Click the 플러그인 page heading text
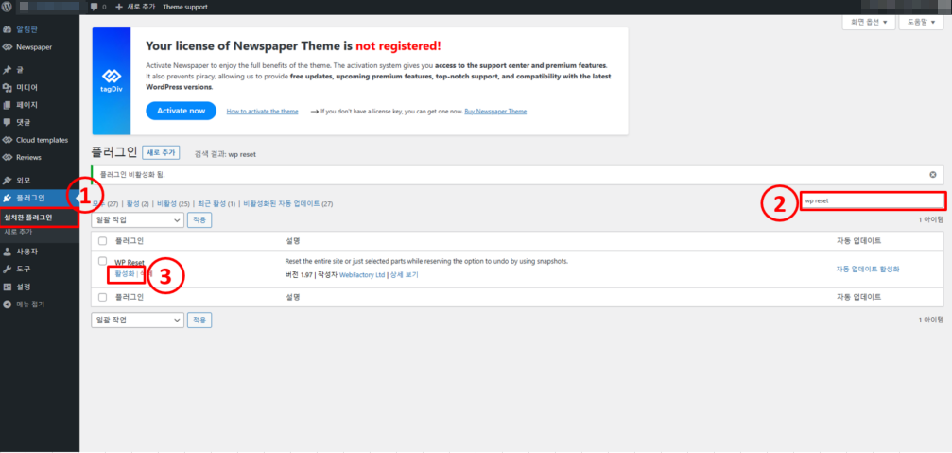The width and height of the screenshot is (952, 453). (114, 152)
